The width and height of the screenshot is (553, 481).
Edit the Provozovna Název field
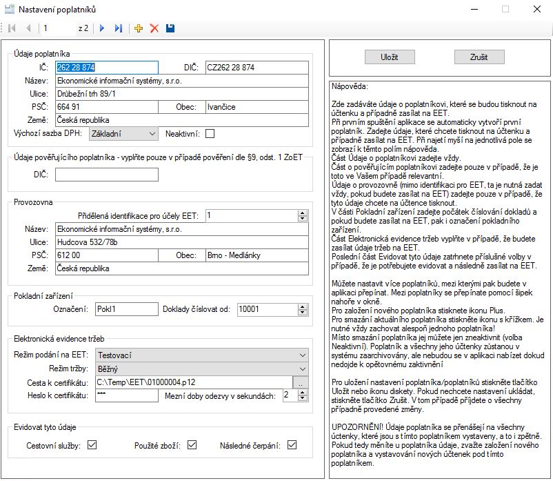pos(182,229)
